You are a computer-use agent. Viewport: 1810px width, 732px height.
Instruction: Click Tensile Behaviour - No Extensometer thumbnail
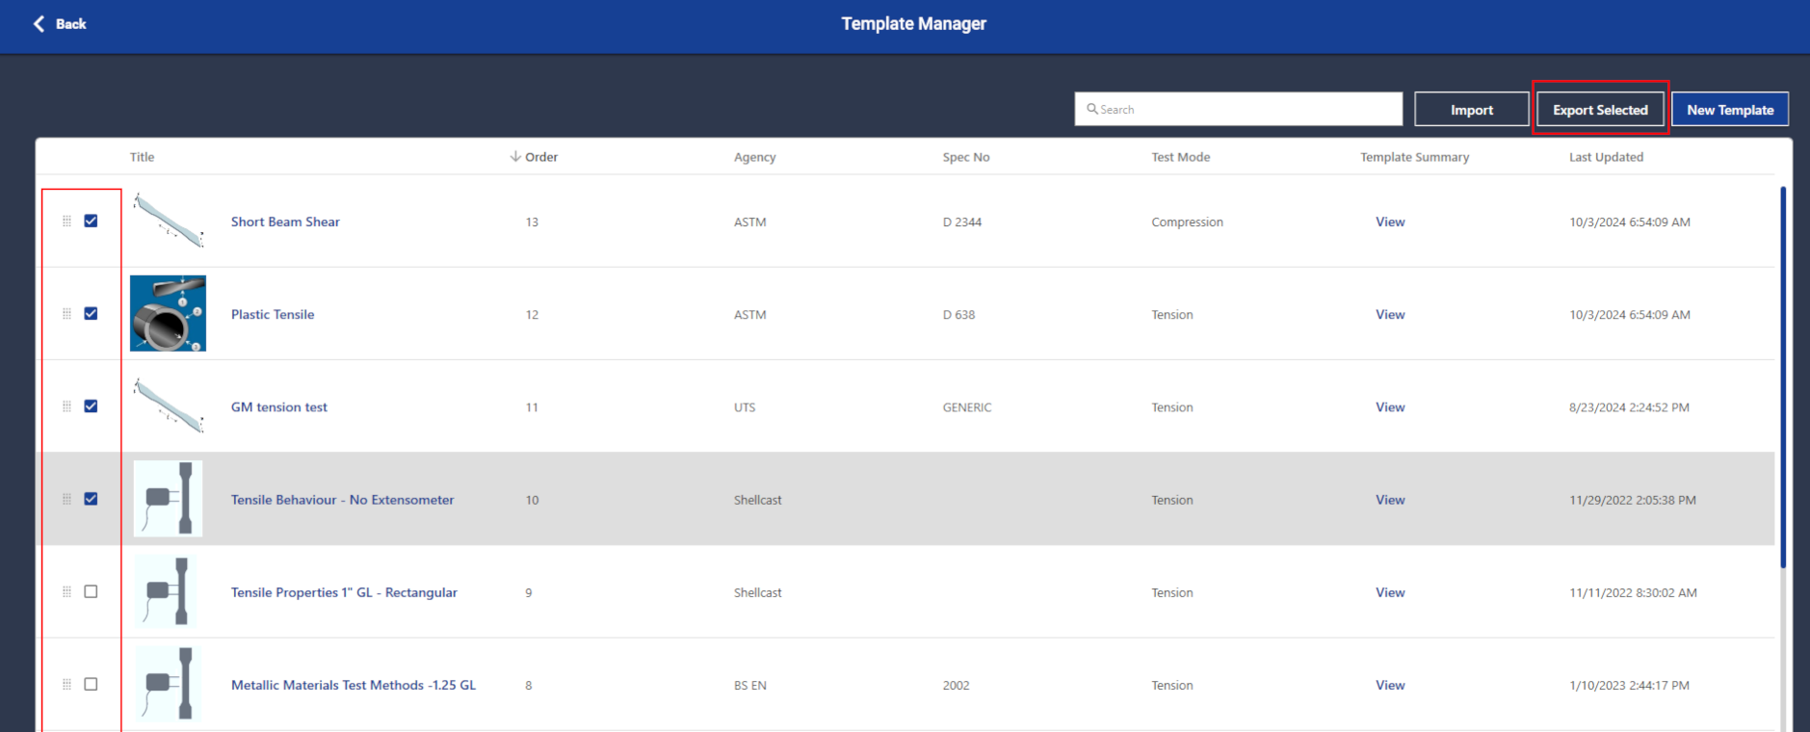click(169, 498)
